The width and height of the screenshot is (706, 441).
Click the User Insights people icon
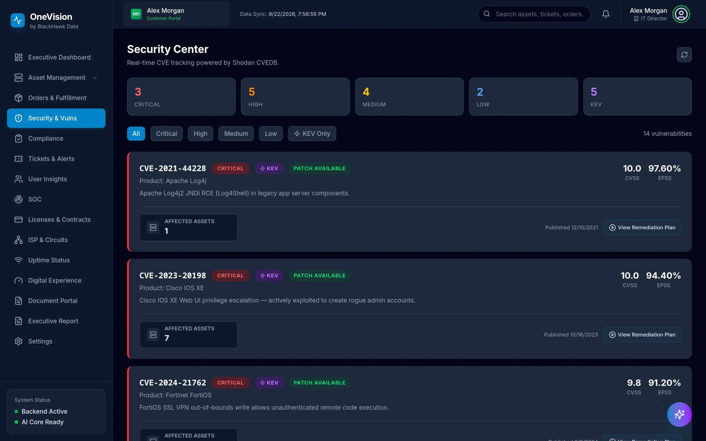[19, 179]
